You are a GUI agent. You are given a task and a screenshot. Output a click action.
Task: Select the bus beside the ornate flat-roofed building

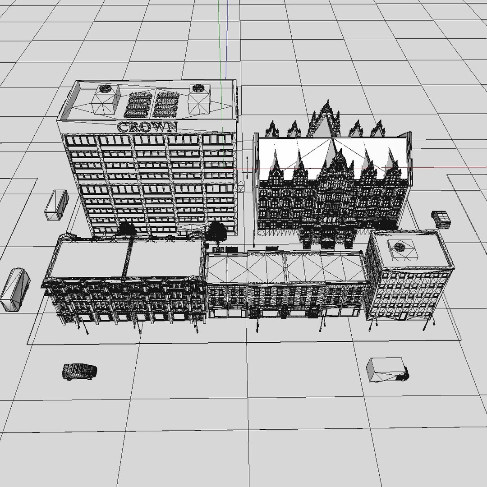pos(15,289)
